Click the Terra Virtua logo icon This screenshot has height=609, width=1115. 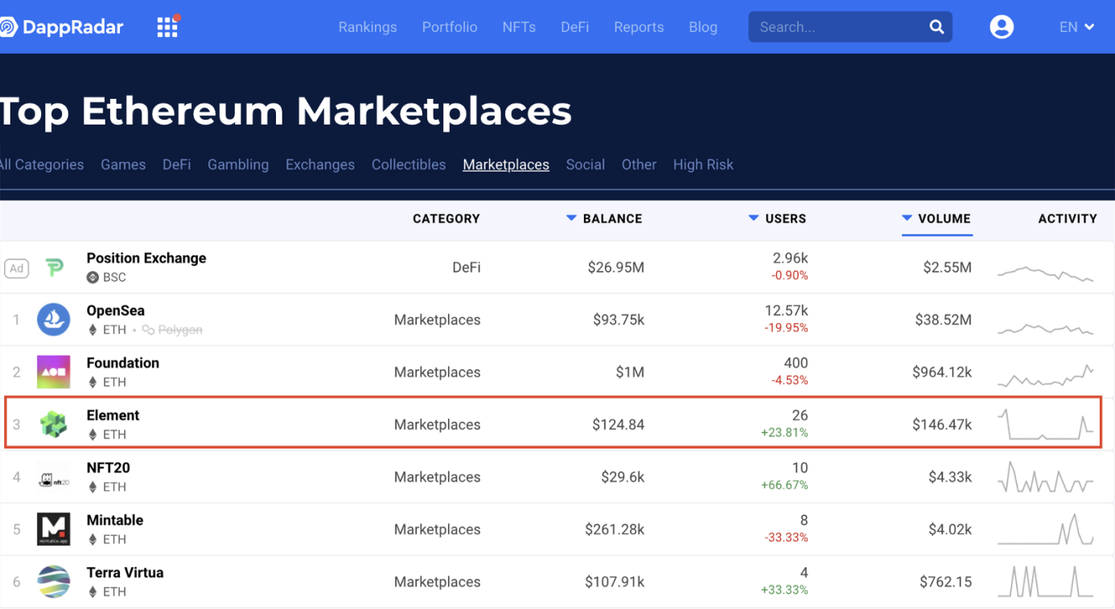click(54, 582)
